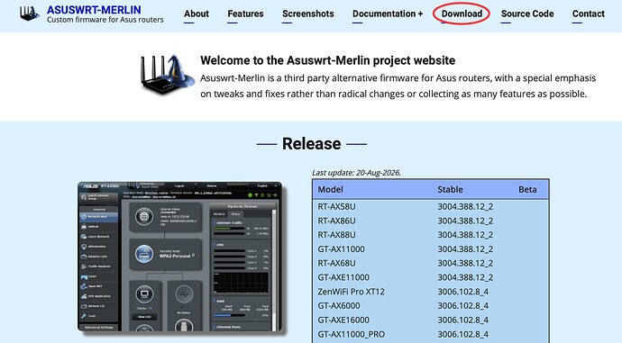The image size is (622, 343).
Task: Click RT-AX58U stable version 3004.388.12_2
Action: pos(465,207)
